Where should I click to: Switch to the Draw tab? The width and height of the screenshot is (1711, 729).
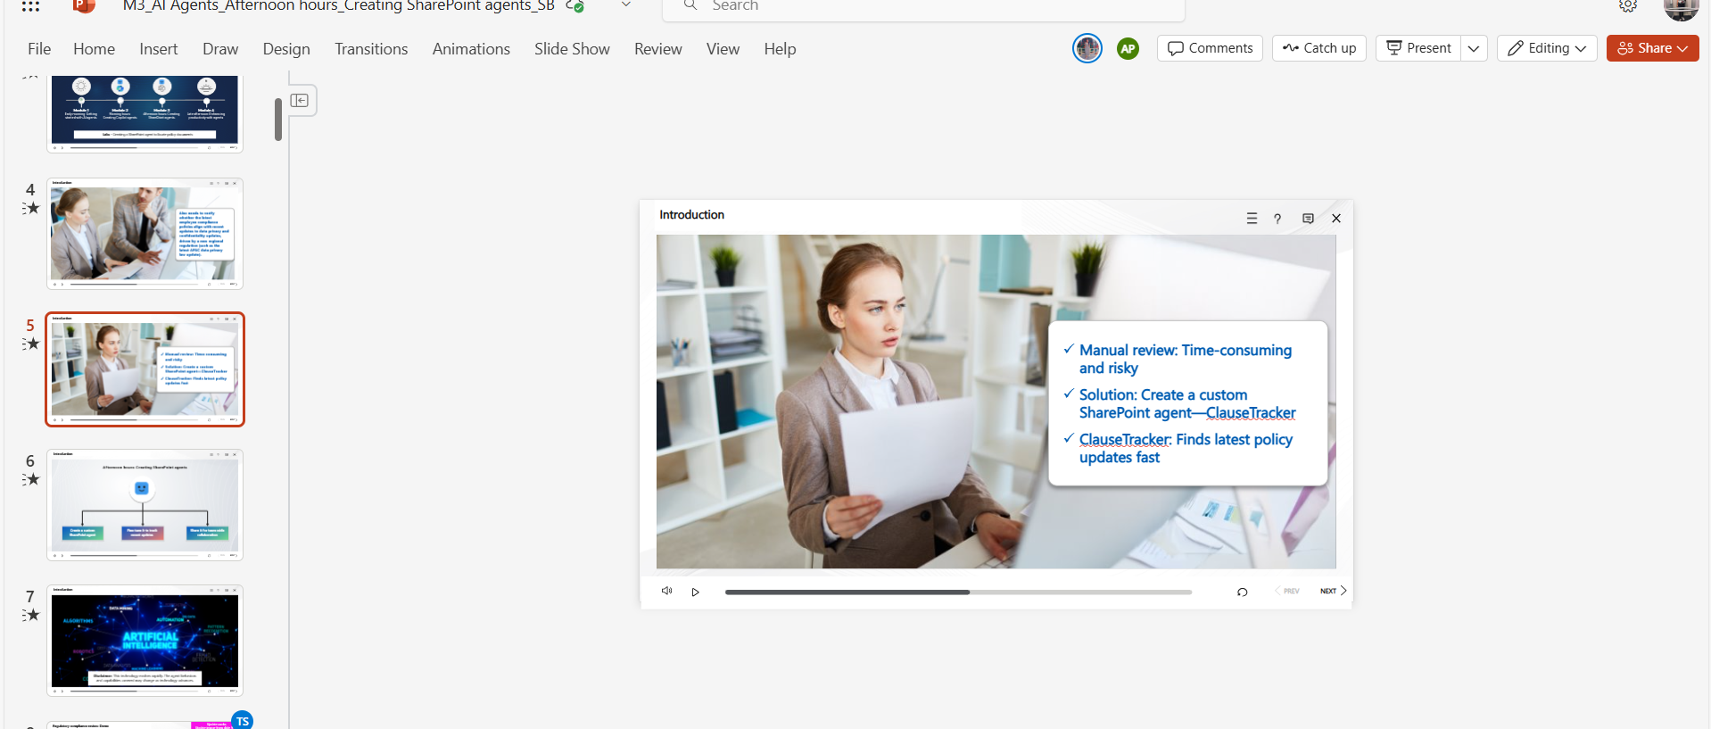click(220, 49)
